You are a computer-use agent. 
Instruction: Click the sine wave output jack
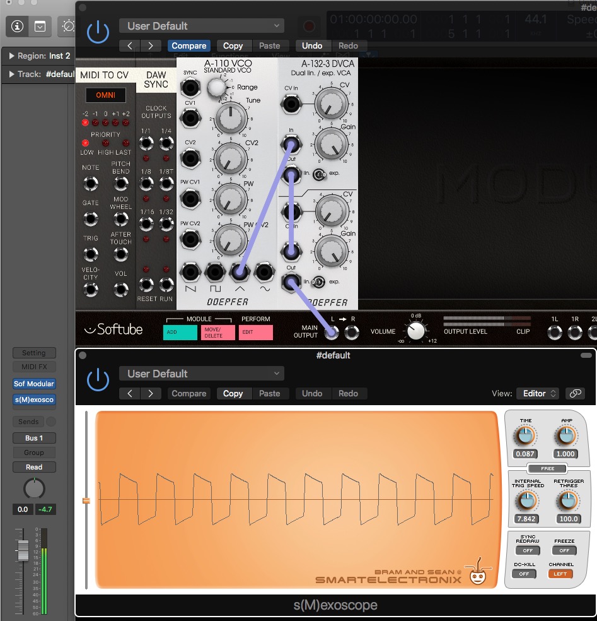264,271
